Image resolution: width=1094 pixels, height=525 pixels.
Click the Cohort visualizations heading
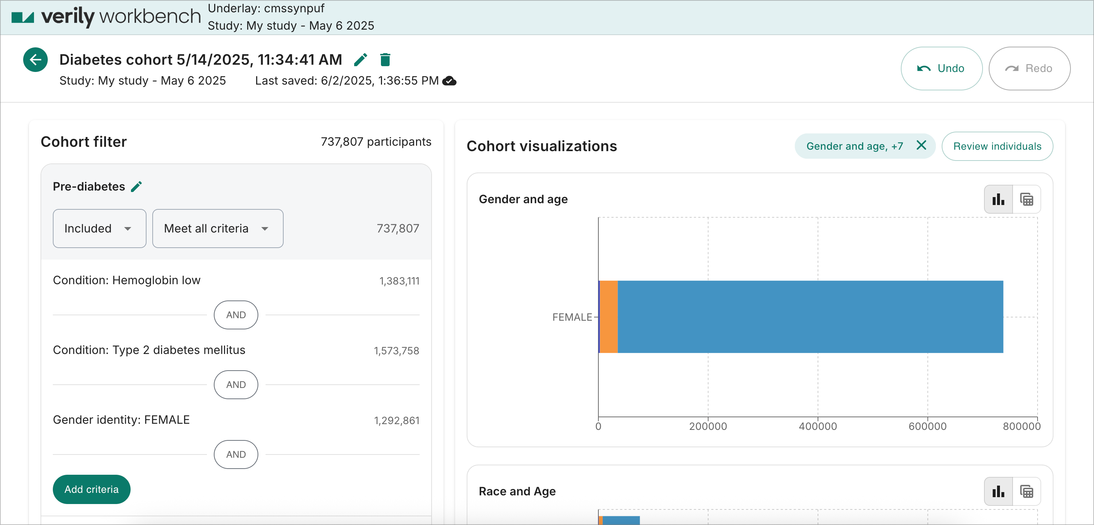coord(542,146)
